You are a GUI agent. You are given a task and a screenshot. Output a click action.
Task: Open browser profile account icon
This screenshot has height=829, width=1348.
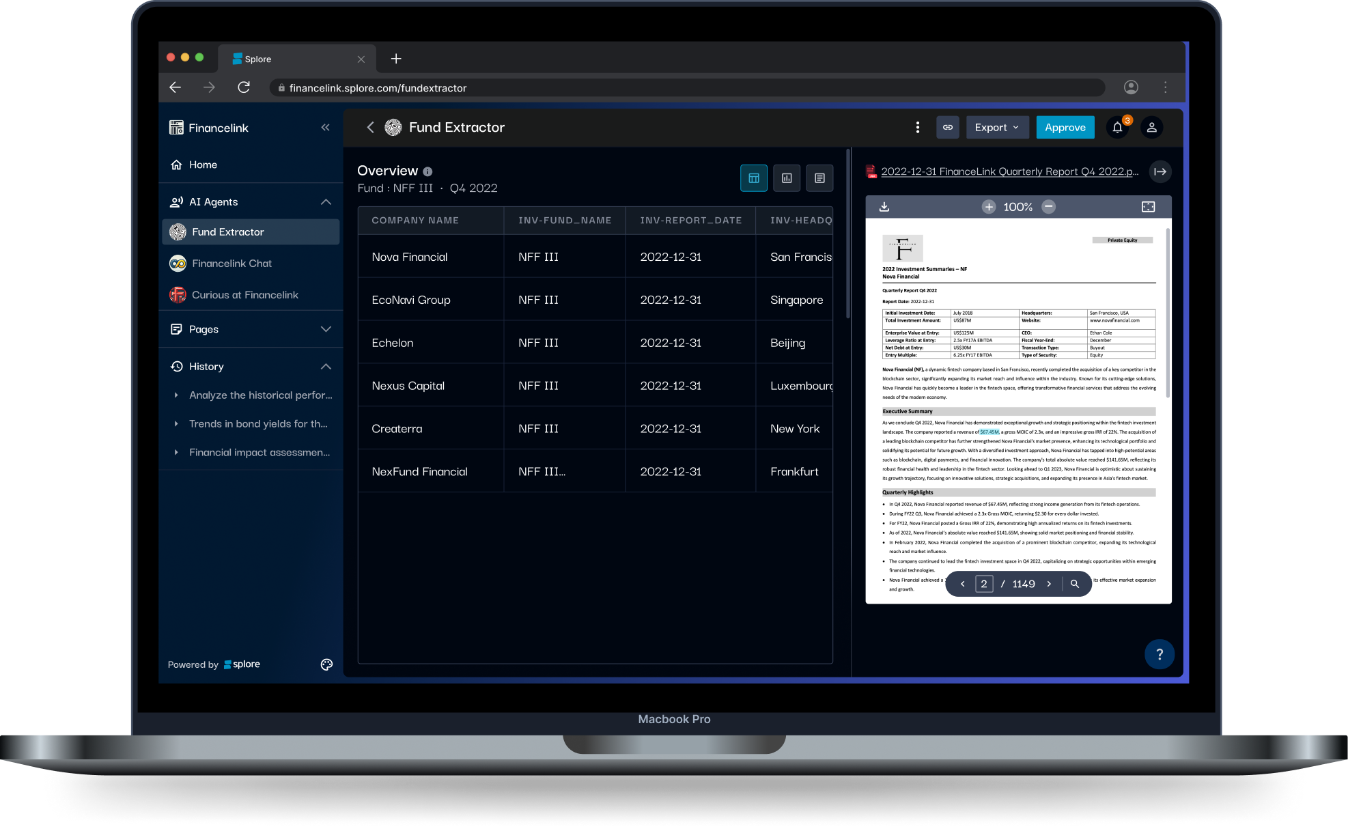tap(1131, 87)
